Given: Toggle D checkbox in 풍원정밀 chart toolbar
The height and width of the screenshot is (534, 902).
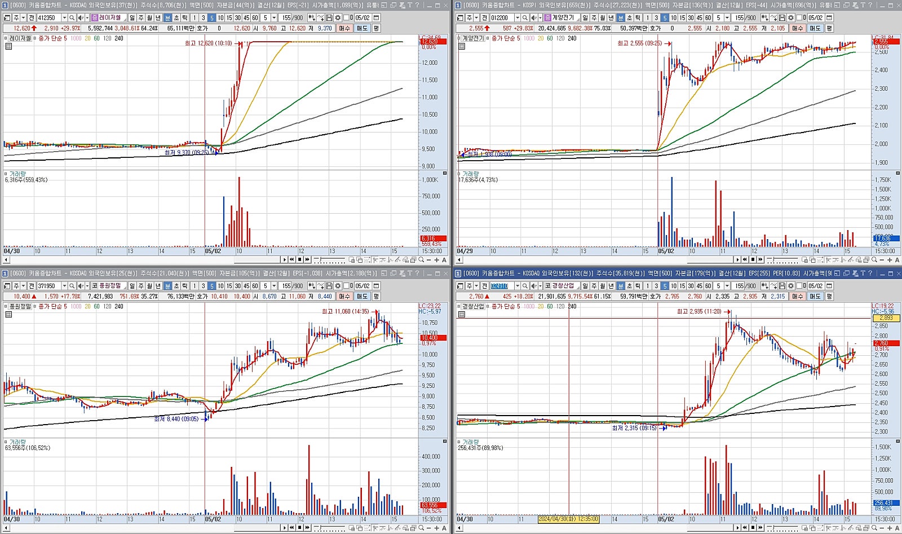Looking at the screenshot, I should 347,286.
